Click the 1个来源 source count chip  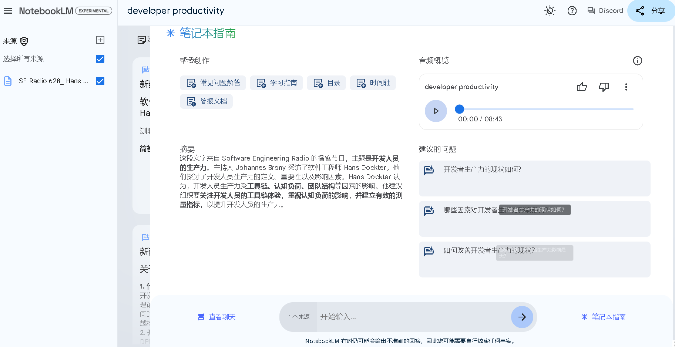299,317
